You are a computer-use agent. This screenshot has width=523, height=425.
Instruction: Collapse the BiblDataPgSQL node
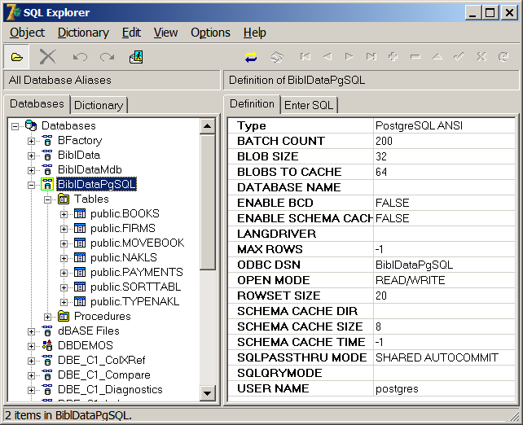(31, 185)
